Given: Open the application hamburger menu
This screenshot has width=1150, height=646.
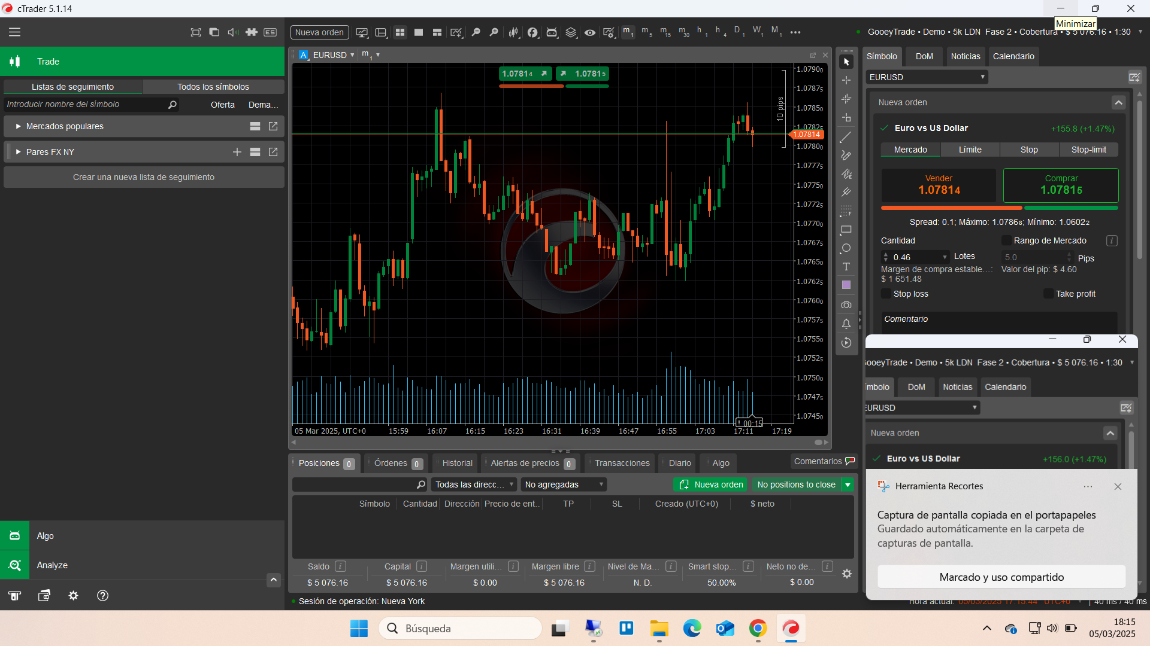Looking at the screenshot, I should (x=15, y=32).
